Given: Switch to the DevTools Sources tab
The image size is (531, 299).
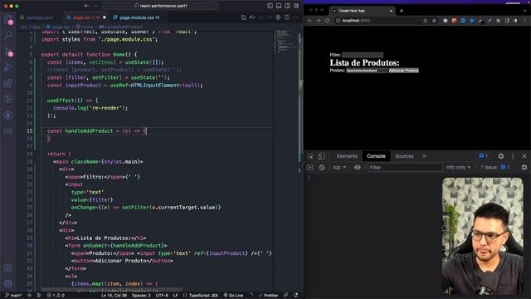Looking at the screenshot, I should tap(404, 156).
